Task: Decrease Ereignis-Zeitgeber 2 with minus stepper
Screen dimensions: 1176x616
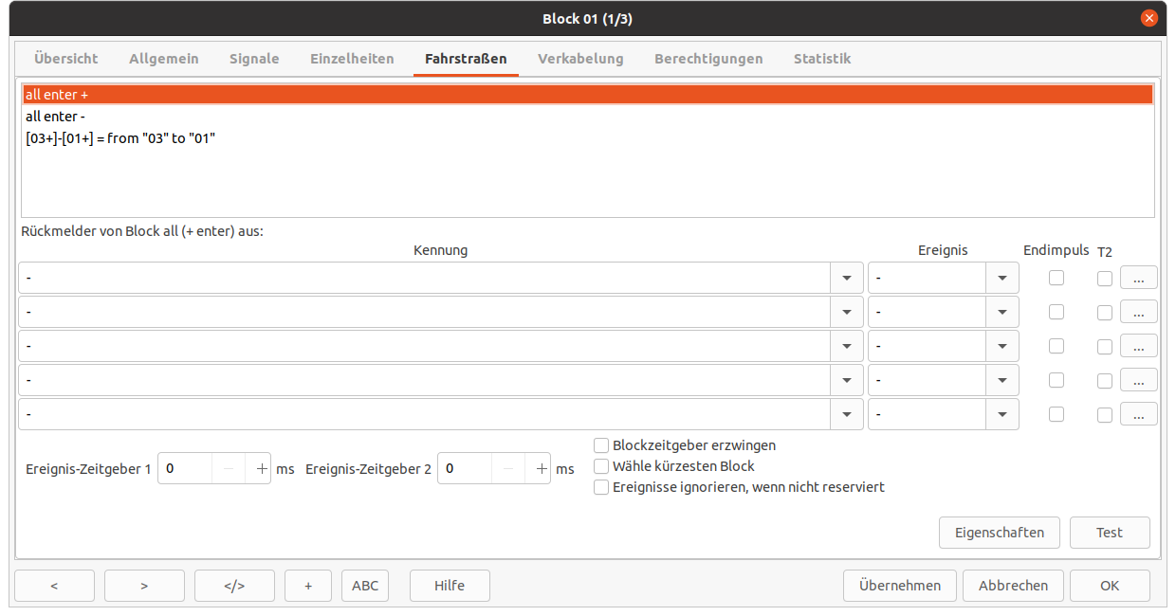Action: 509,468
